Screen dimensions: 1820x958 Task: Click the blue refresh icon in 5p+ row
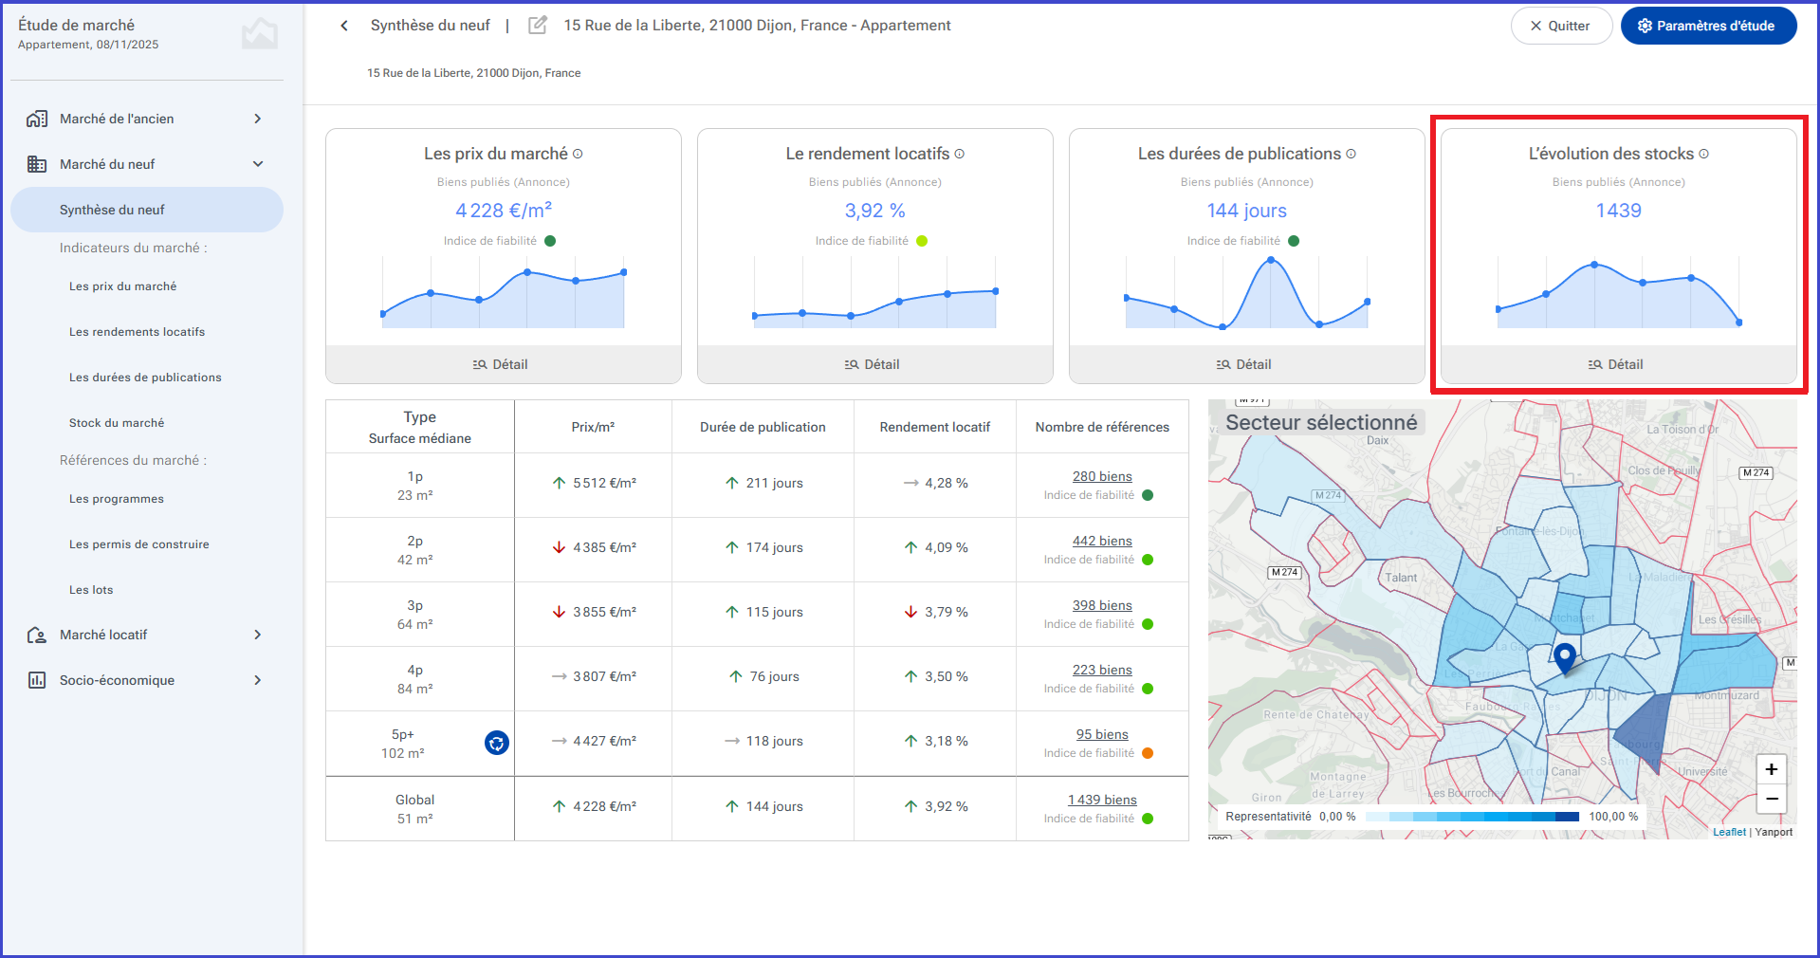[x=496, y=743]
